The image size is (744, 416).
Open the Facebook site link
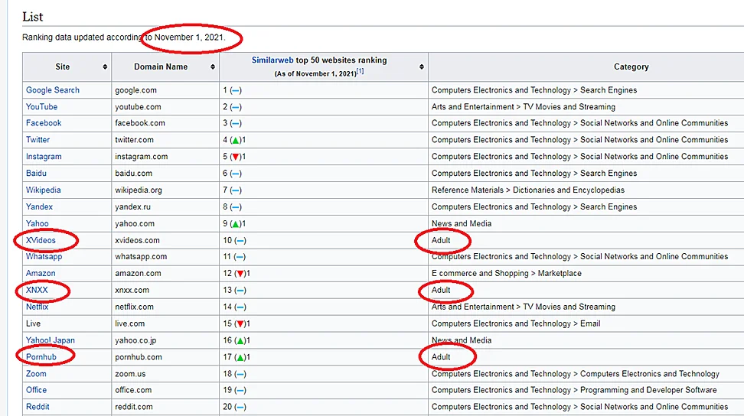pyautogui.click(x=44, y=122)
